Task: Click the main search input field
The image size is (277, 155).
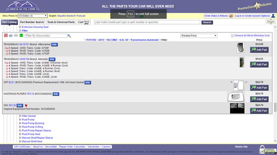Action: [x=147, y=22]
